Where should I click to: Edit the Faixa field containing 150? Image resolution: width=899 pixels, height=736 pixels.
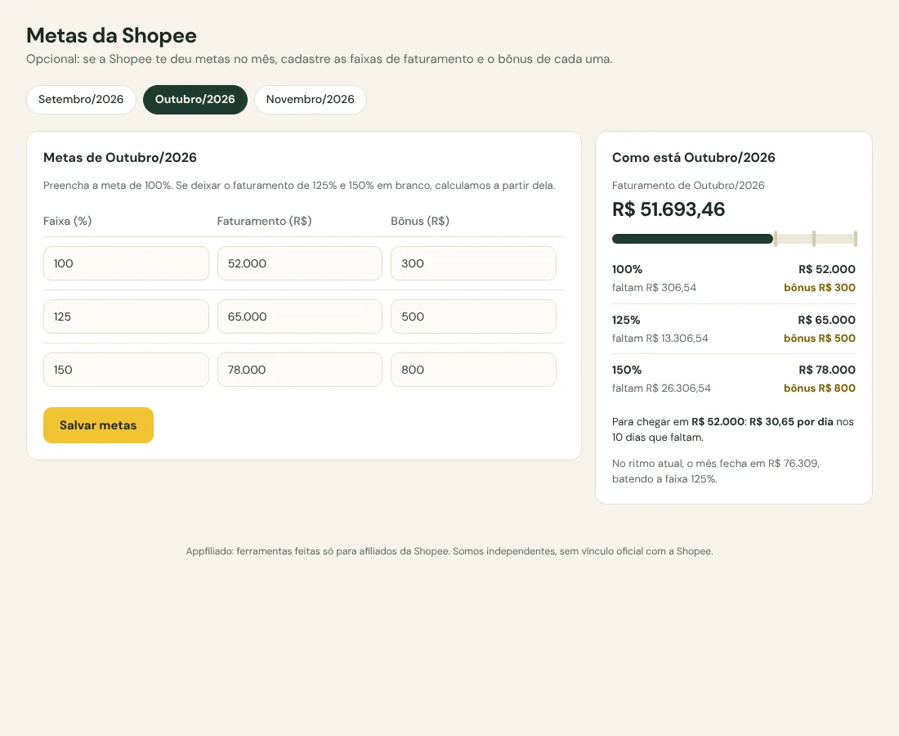click(126, 370)
